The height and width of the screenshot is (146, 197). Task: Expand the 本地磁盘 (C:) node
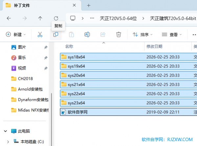[x=8, y=142]
